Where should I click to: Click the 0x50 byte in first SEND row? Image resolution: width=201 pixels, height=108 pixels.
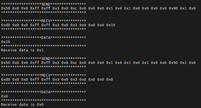click(x=6, y=8)
